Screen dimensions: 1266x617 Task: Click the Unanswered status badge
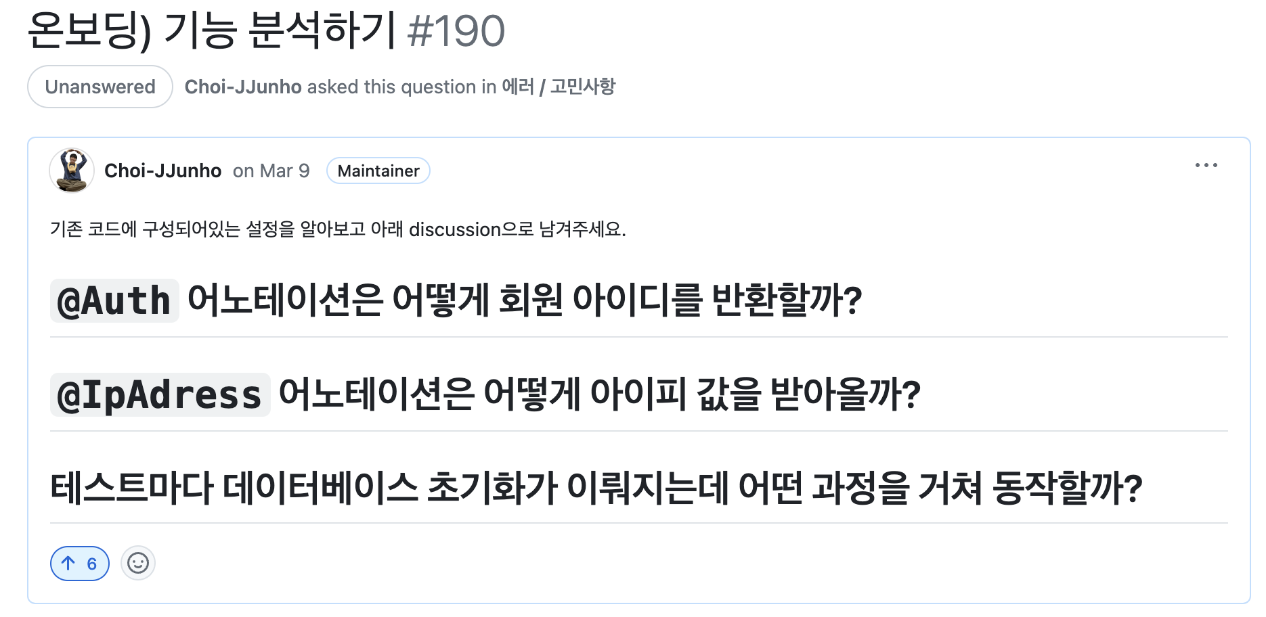(100, 87)
